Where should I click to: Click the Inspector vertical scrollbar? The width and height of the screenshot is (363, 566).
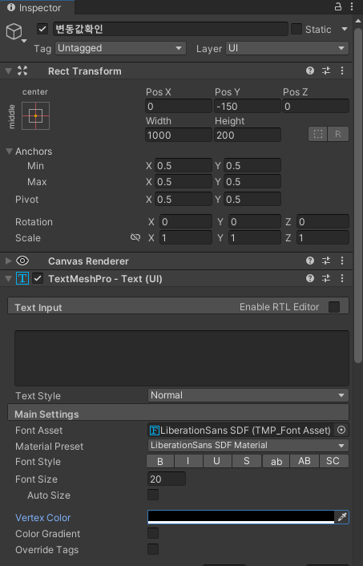click(358, 195)
